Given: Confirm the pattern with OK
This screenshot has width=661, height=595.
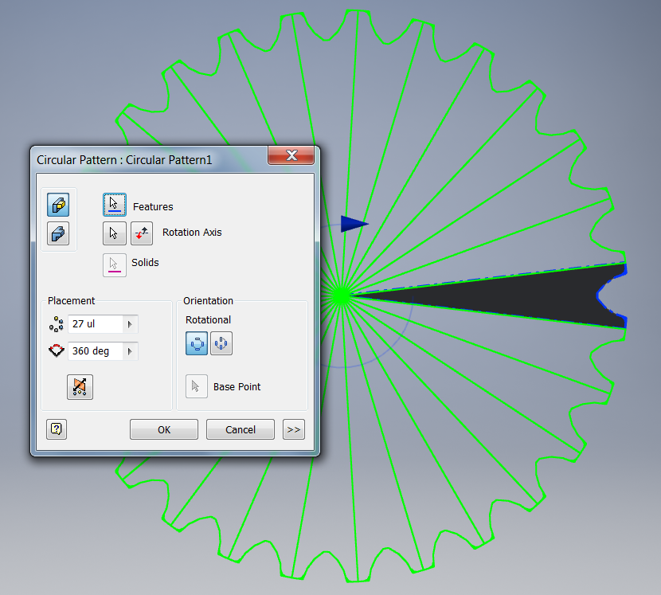Looking at the screenshot, I should [164, 429].
